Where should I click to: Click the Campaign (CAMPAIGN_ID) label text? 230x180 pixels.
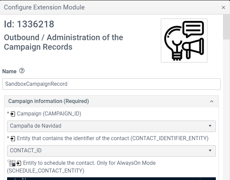(x=49, y=114)
